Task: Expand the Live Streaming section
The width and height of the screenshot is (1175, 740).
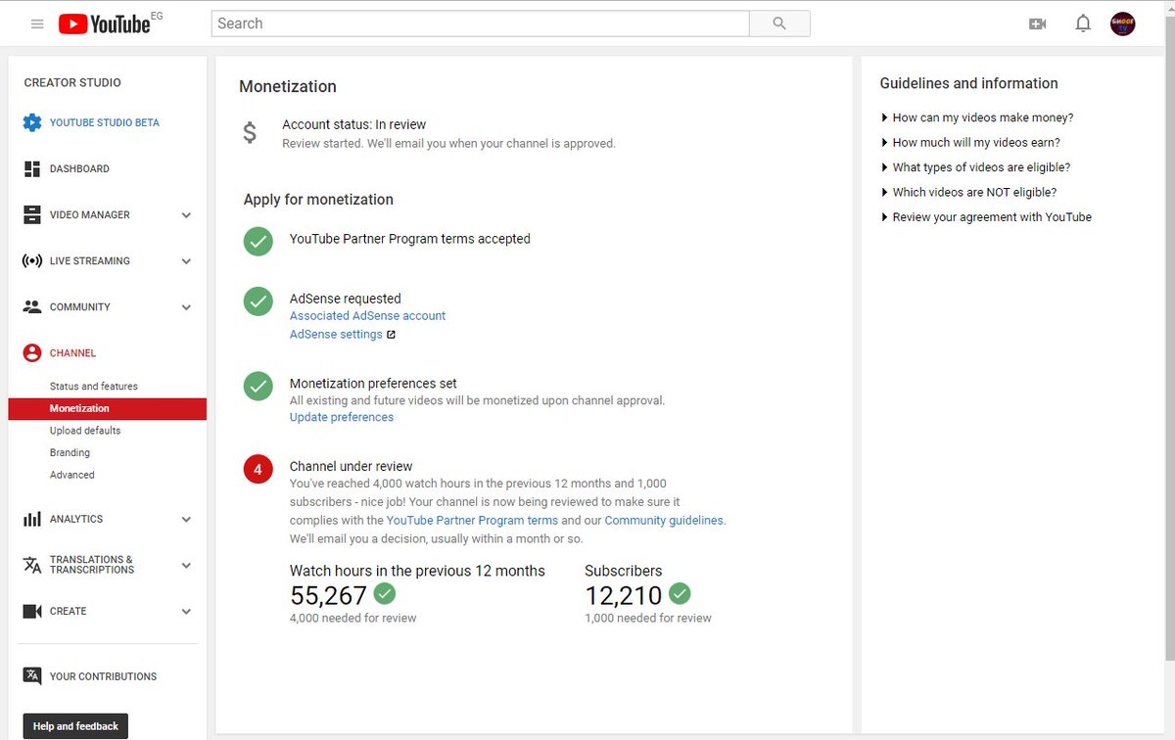Action: pos(186,261)
